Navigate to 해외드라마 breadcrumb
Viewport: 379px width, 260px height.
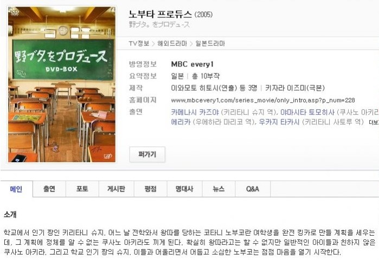tap(172, 44)
